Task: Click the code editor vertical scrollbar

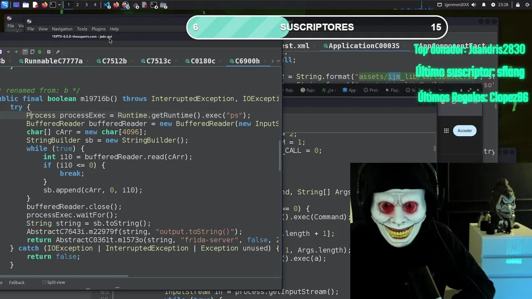Action: coord(280,156)
